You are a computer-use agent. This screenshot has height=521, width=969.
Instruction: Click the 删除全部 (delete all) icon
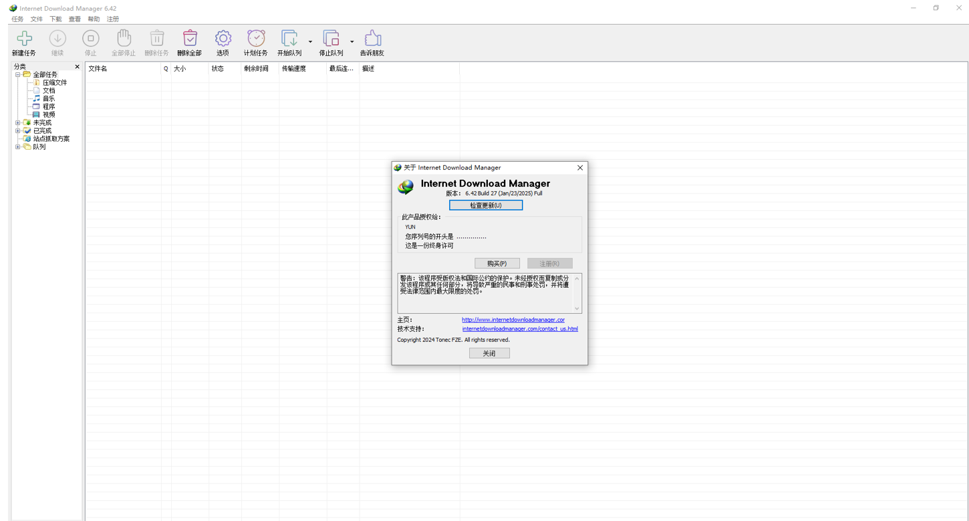190,39
